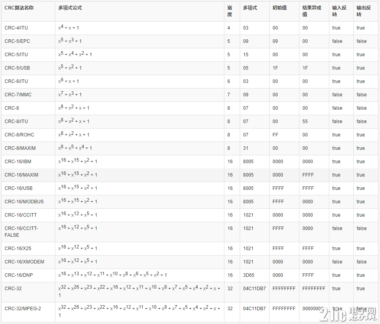Click the 多项式公式 column header

tap(70, 8)
